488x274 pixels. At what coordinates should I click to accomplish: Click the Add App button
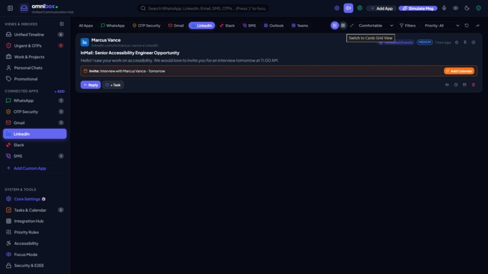coord(381,8)
